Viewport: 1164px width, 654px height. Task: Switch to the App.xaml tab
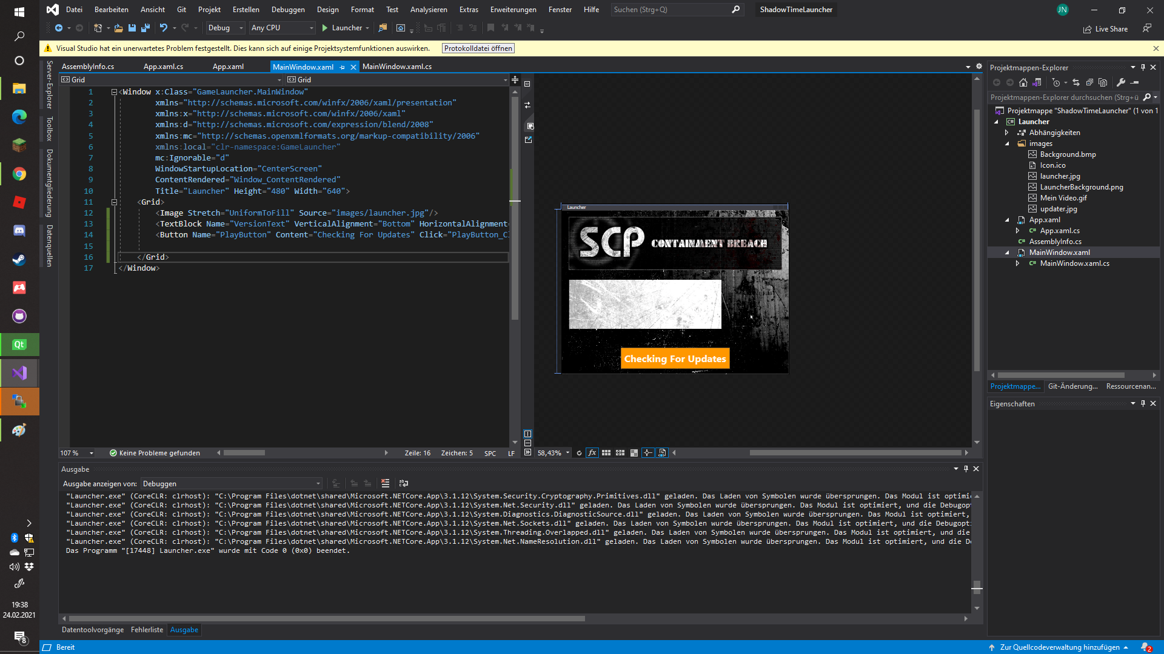coord(227,67)
